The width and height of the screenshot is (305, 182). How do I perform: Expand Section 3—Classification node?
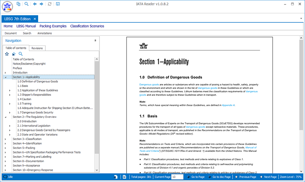coord(5,139)
